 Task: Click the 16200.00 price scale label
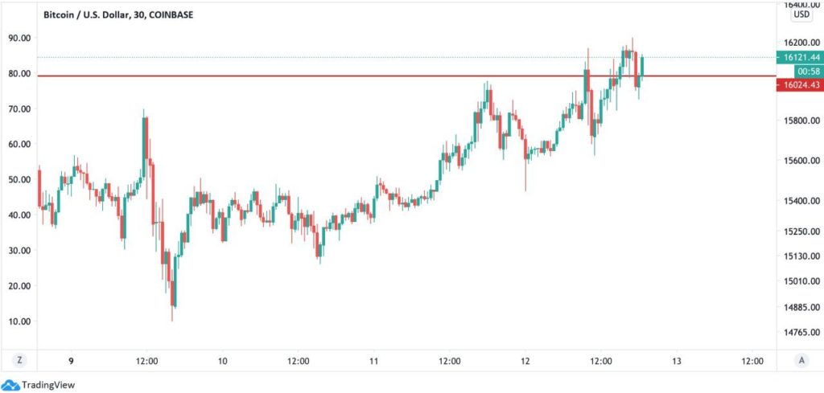point(801,42)
